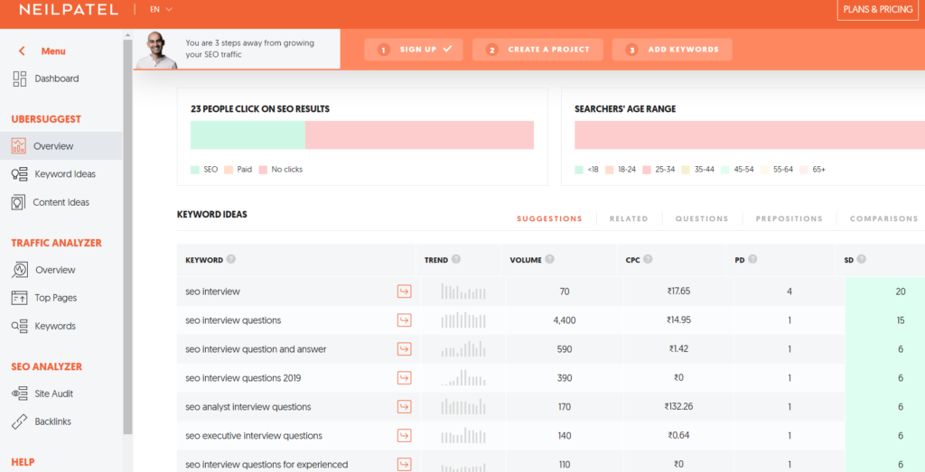Click the green SEO segment of clicks bar
The width and height of the screenshot is (925, 472).
248,135
